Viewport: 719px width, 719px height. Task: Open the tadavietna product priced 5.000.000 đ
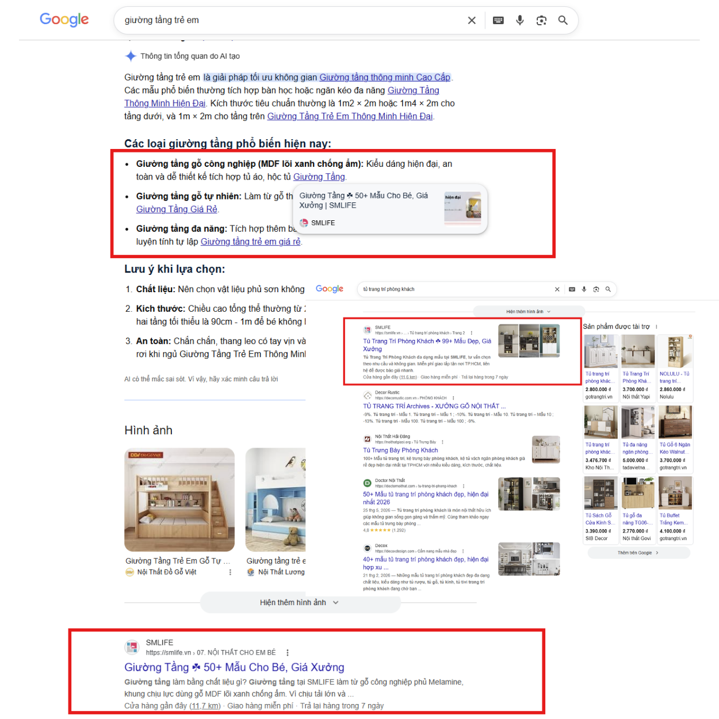(638, 438)
